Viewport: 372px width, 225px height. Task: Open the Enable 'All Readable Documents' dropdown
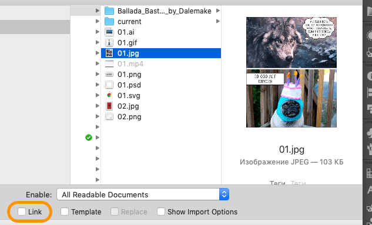pos(143,194)
